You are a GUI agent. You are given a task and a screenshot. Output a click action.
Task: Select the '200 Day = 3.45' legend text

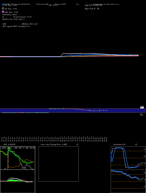(11, 12)
